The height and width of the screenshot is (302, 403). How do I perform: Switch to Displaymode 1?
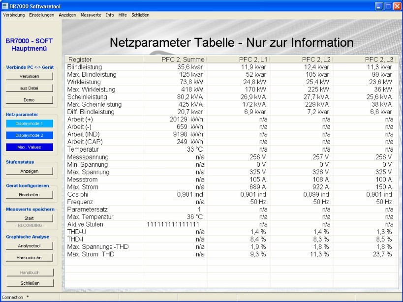(x=30, y=123)
